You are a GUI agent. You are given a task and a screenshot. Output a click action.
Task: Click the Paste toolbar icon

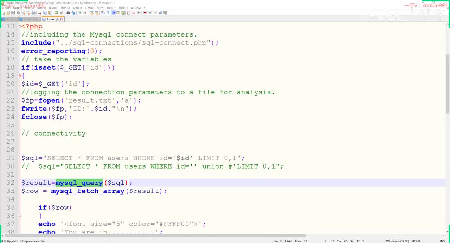(50, 13)
